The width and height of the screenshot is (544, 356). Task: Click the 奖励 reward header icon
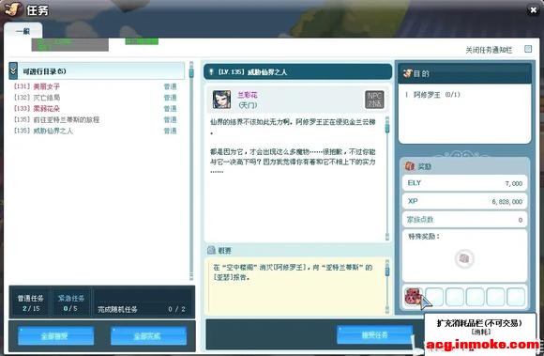[410, 166]
